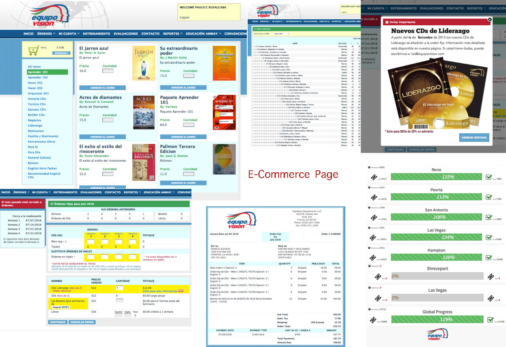Click the ticket icon left of San Antonio bar
Viewport: 506px width, 347px height.
(374, 217)
